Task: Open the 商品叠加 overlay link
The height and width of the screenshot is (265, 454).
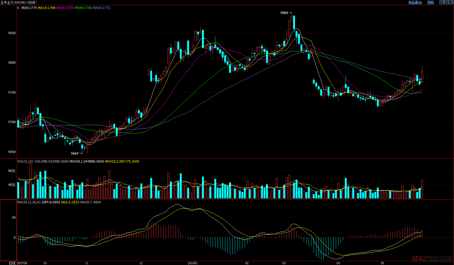Action: click(415, 2)
